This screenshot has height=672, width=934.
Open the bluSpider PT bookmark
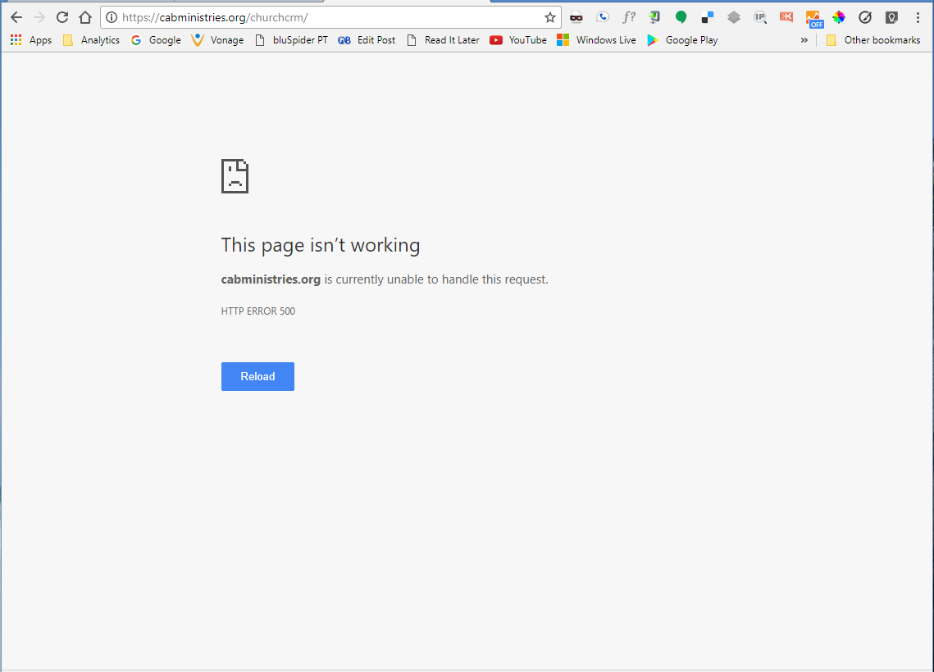pyautogui.click(x=292, y=40)
